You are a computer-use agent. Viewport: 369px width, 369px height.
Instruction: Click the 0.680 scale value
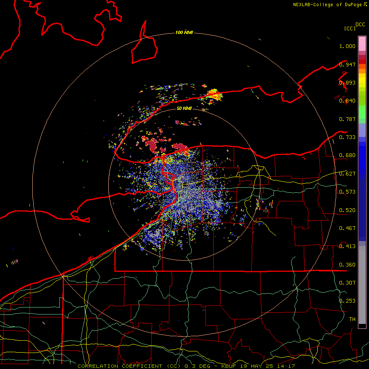pos(347,155)
